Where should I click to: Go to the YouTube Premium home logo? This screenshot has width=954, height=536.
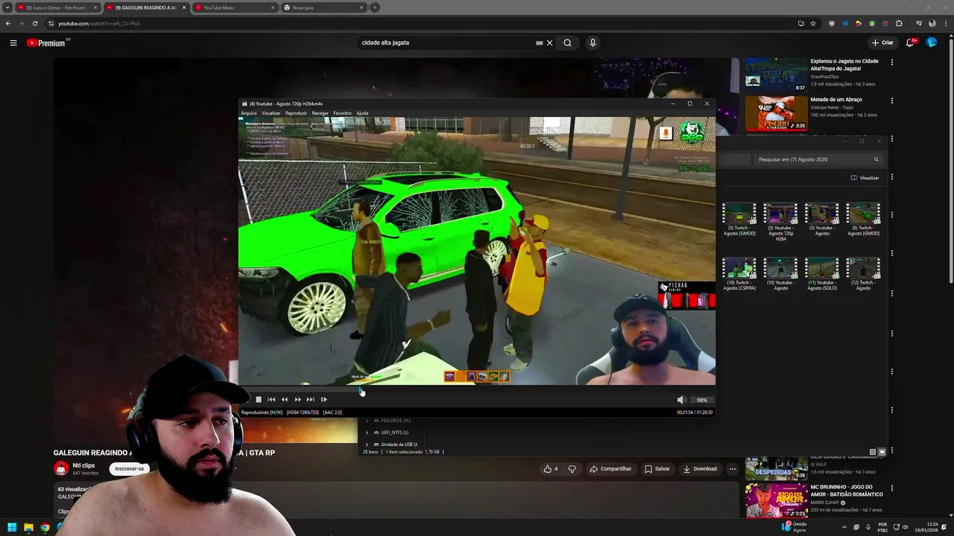pyautogui.click(x=47, y=42)
